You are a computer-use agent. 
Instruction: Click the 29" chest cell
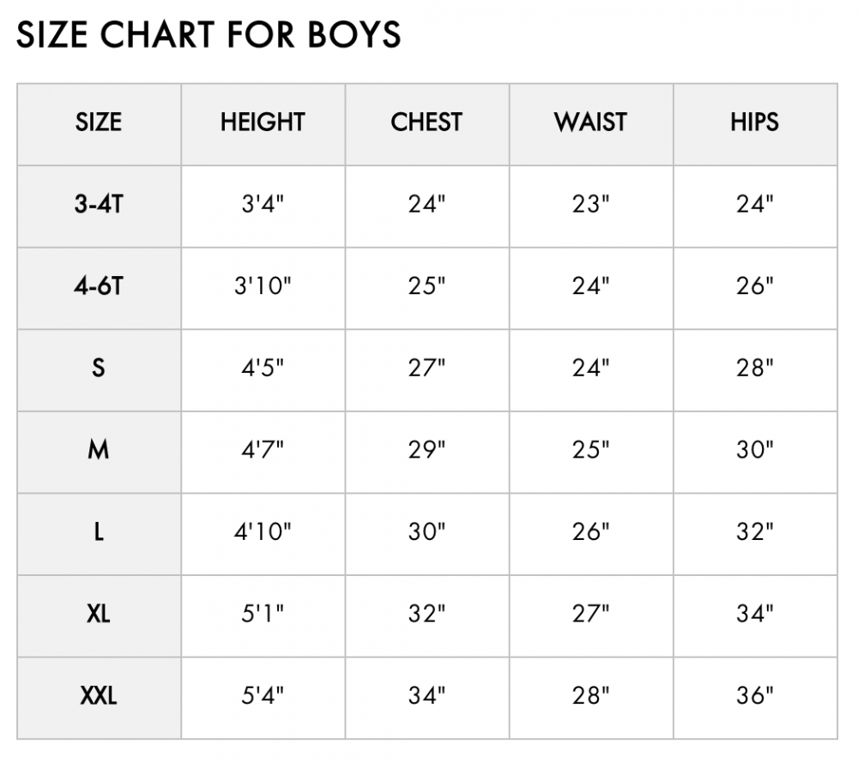[x=427, y=452]
